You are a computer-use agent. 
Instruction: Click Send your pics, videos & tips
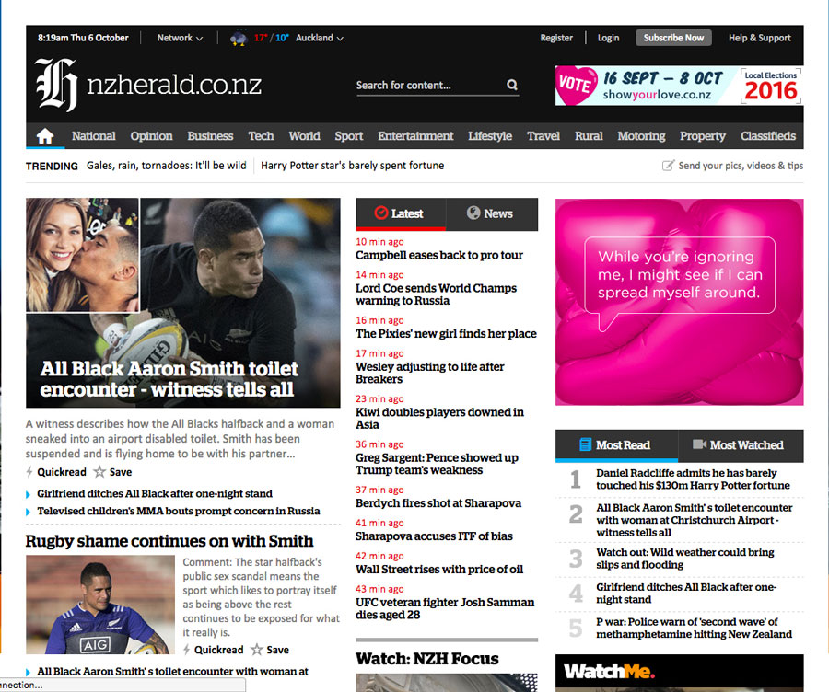[741, 166]
